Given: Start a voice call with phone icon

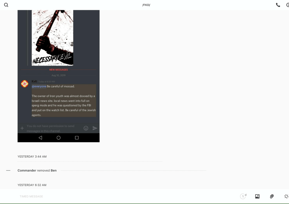Looking at the screenshot, I should pos(278,5).
